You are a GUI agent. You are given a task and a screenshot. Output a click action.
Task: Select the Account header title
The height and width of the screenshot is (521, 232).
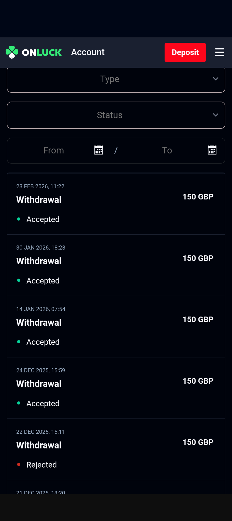pos(88,52)
